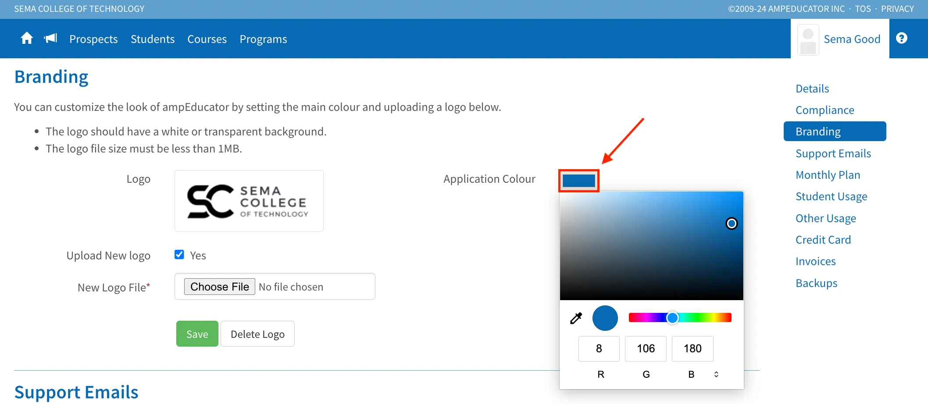Click the Sema College logo preview
928x404 pixels.
point(249,201)
